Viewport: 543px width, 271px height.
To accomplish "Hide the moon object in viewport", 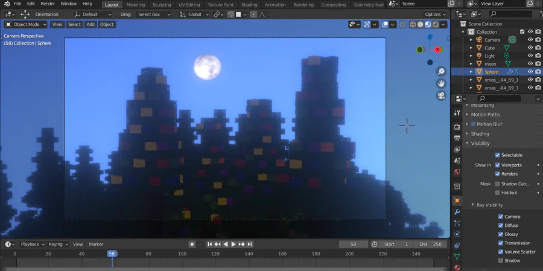I will tap(530, 64).
